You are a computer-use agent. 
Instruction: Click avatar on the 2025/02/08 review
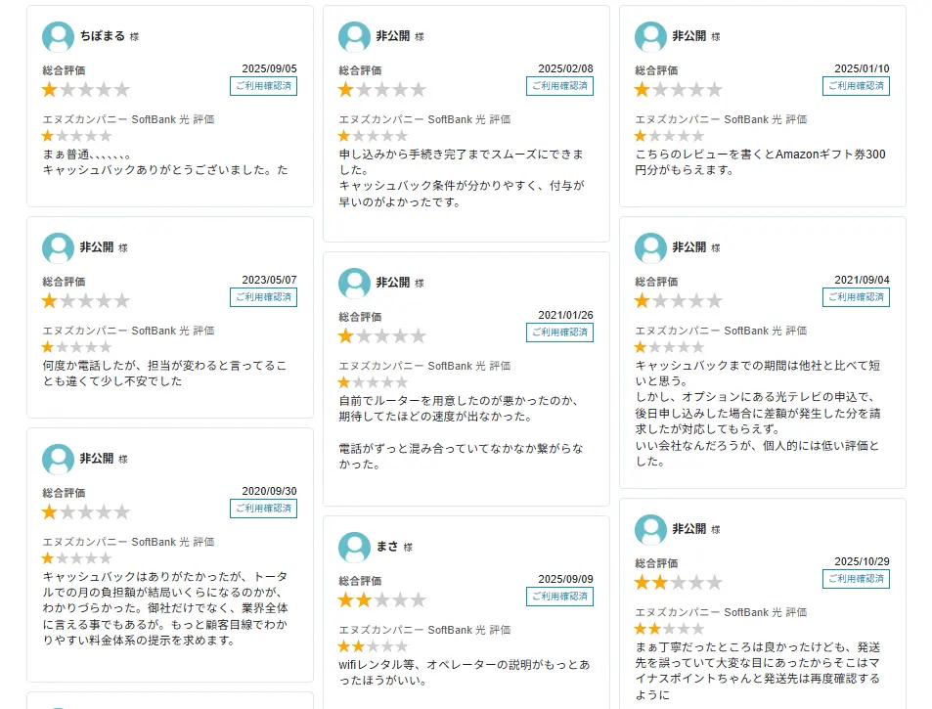[x=354, y=37]
